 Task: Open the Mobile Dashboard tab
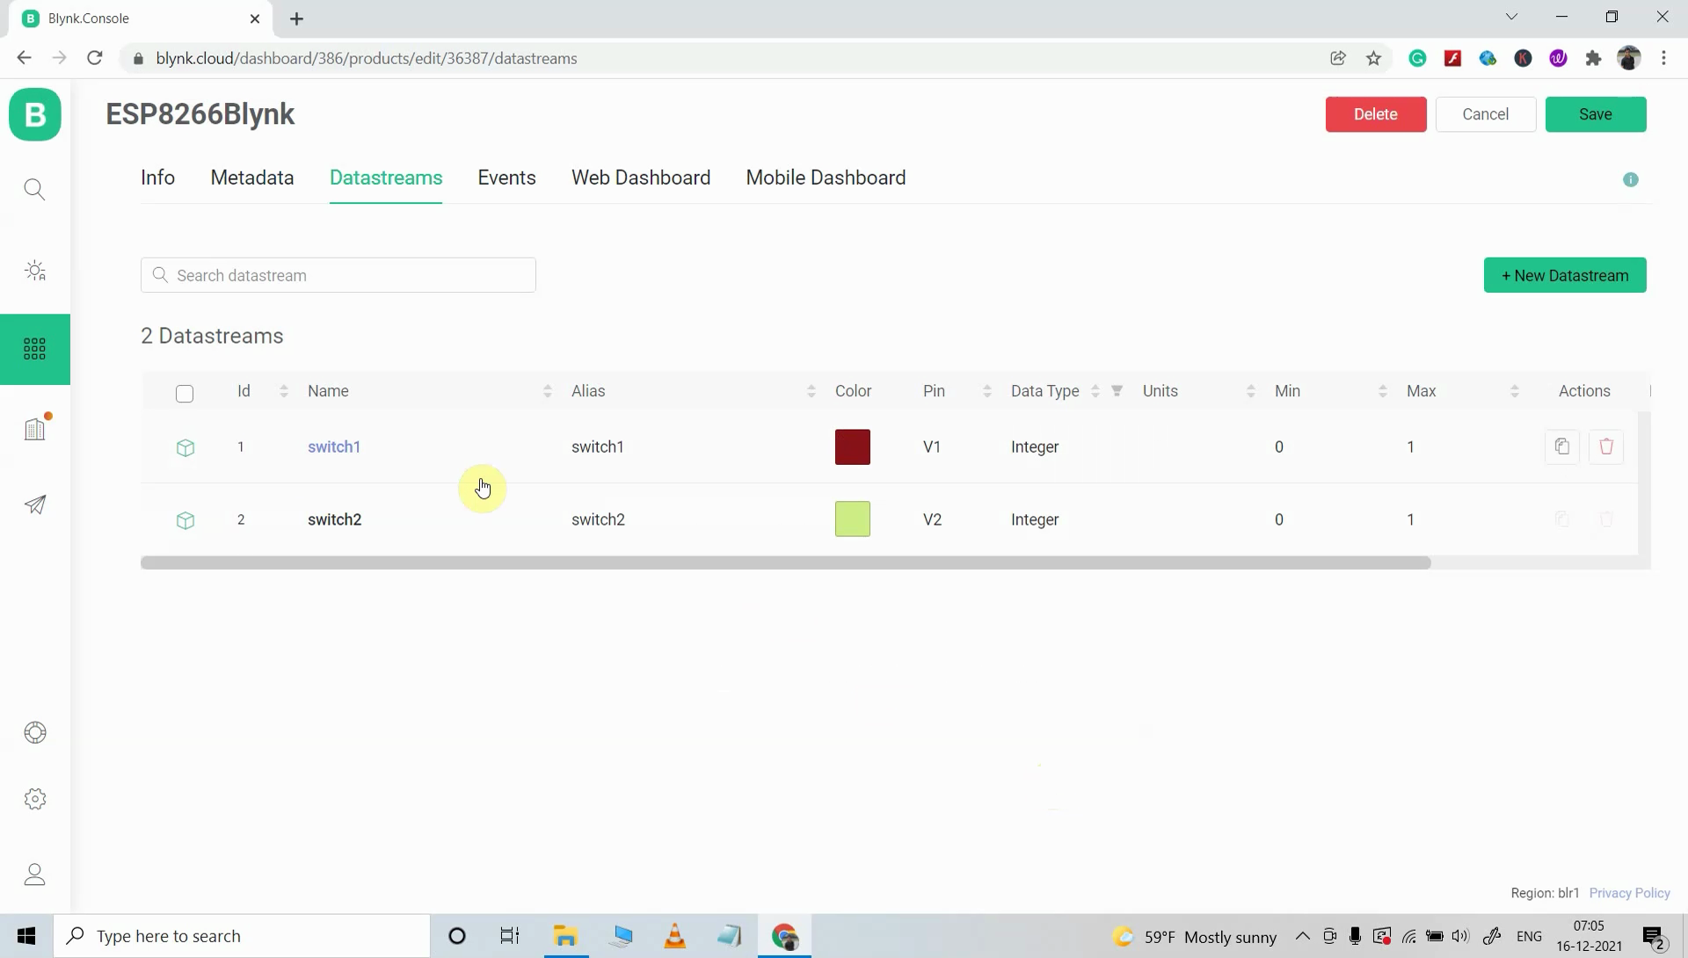(826, 178)
